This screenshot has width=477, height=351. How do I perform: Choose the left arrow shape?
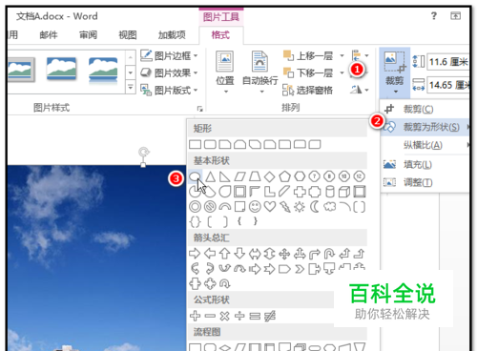coord(210,254)
